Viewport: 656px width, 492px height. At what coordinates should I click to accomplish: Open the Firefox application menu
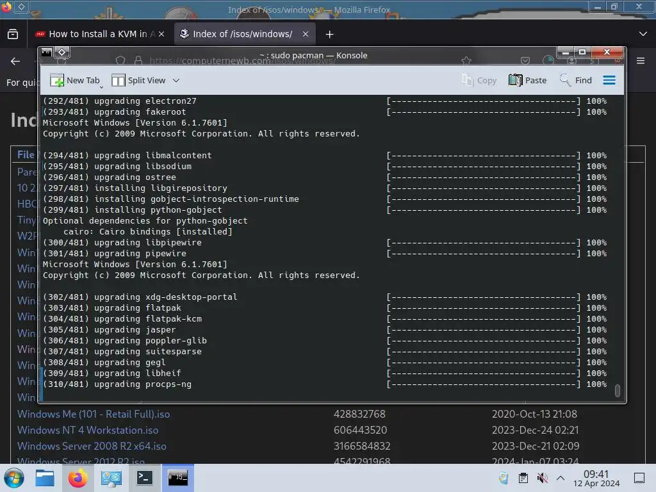point(641,61)
